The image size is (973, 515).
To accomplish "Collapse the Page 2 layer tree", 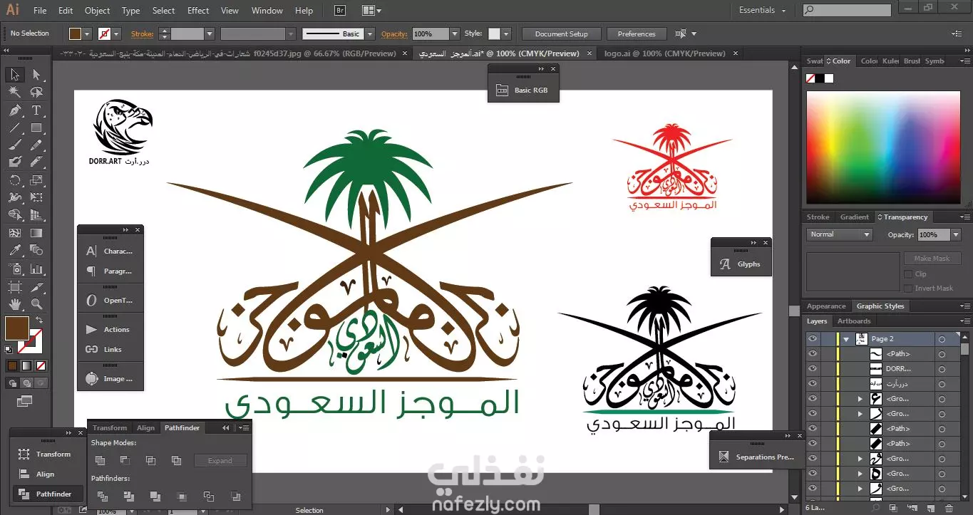I will pyautogui.click(x=846, y=339).
